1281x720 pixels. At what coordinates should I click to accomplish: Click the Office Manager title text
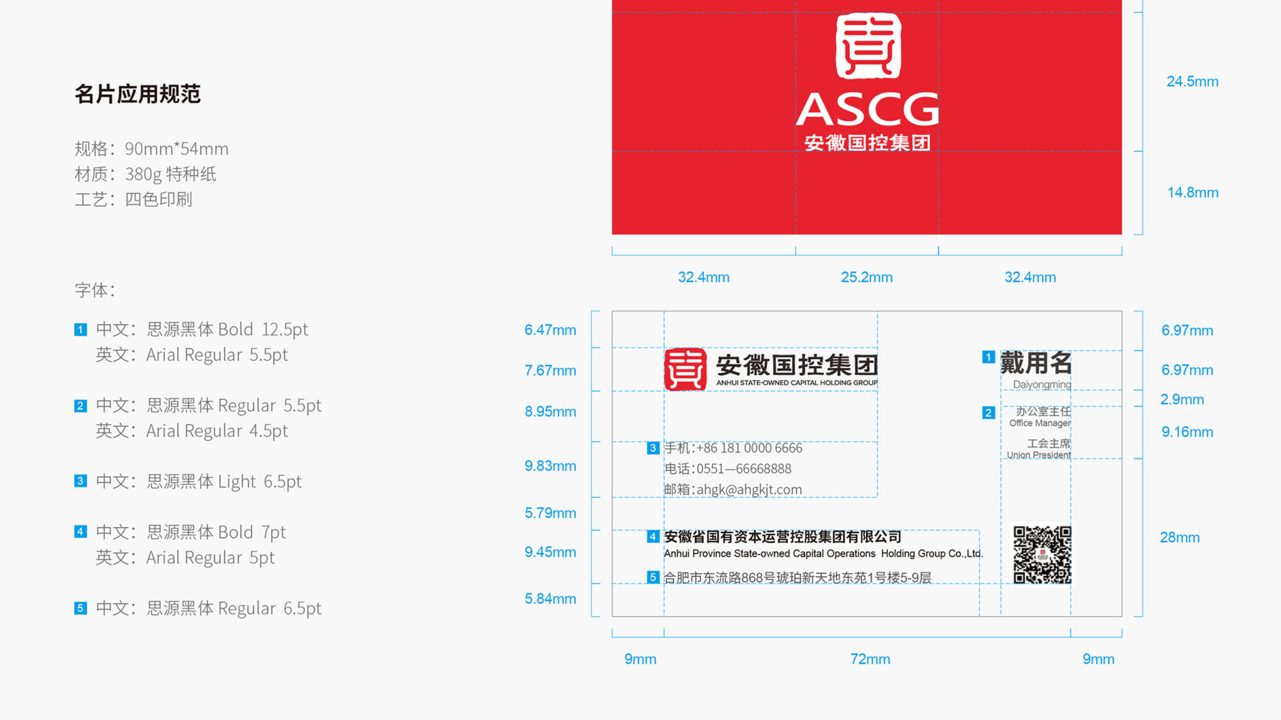click(1040, 423)
